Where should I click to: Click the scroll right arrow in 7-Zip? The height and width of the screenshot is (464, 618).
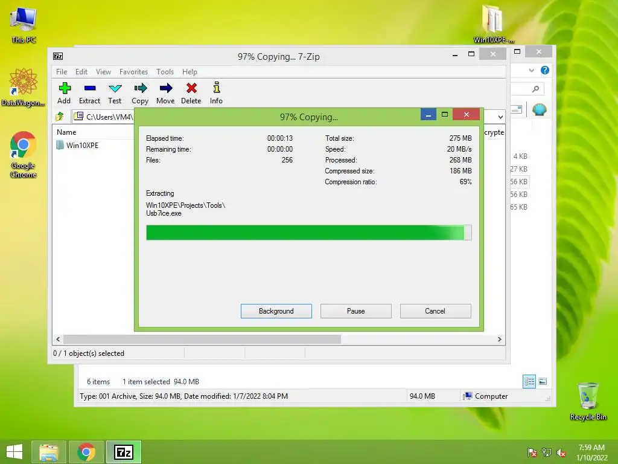click(499, 340)
